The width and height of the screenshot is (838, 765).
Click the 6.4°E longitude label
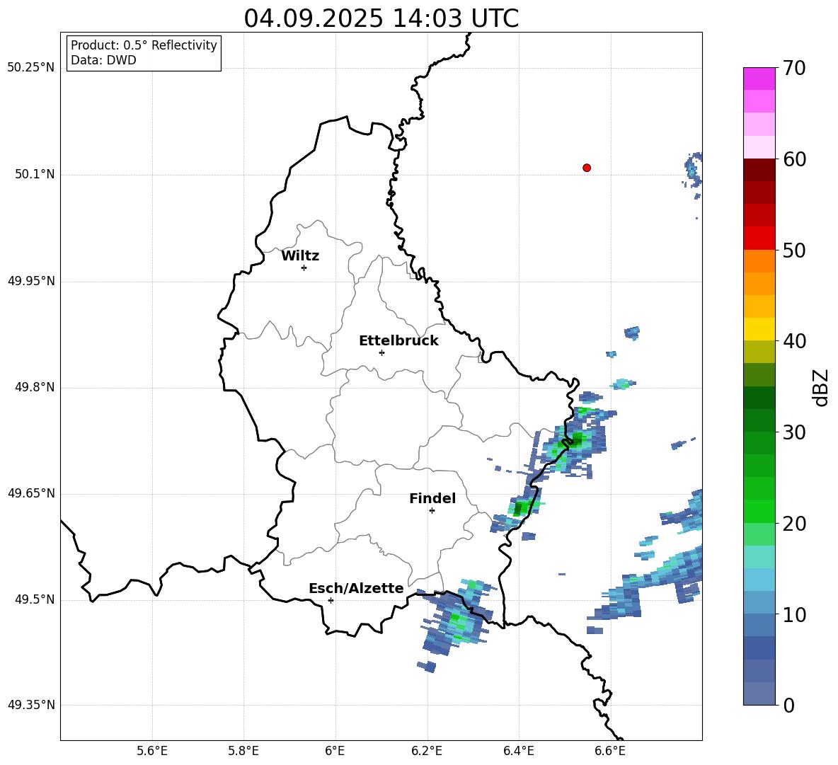(x=518, y=751)
